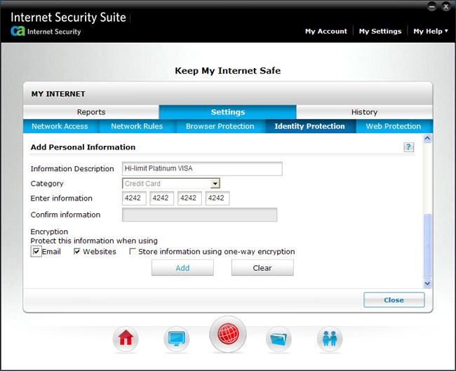Minimize the Security Suite window
This screenshot has width=456, height=371.
[x=431, y=6]
